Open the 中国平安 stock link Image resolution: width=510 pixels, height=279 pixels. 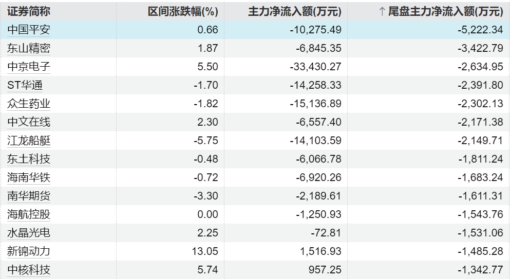tap(29, 30)
